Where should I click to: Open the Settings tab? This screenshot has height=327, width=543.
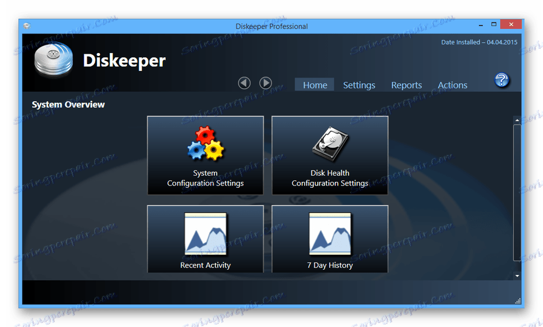[359, 85]
